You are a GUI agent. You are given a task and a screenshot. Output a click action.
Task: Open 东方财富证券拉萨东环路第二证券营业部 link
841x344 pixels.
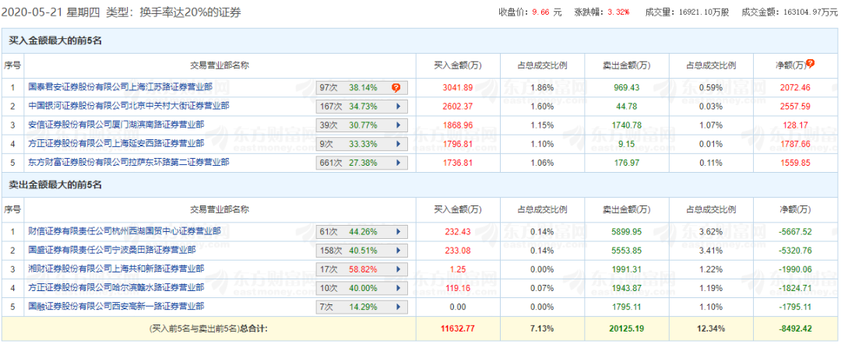128,163
